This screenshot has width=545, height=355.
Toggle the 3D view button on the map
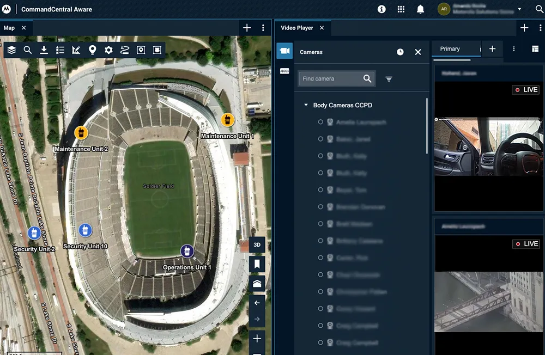coord(257,245)
